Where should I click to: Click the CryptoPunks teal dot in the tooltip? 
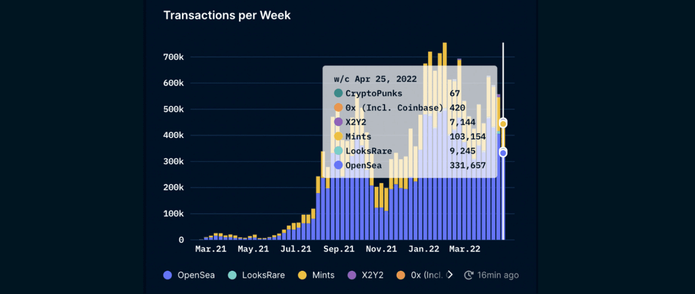(338, 93)
